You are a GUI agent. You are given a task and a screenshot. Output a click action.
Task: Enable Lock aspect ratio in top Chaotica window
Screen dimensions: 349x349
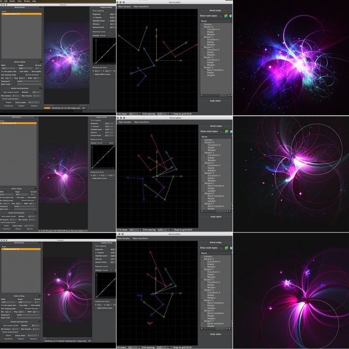click(2, 72)
